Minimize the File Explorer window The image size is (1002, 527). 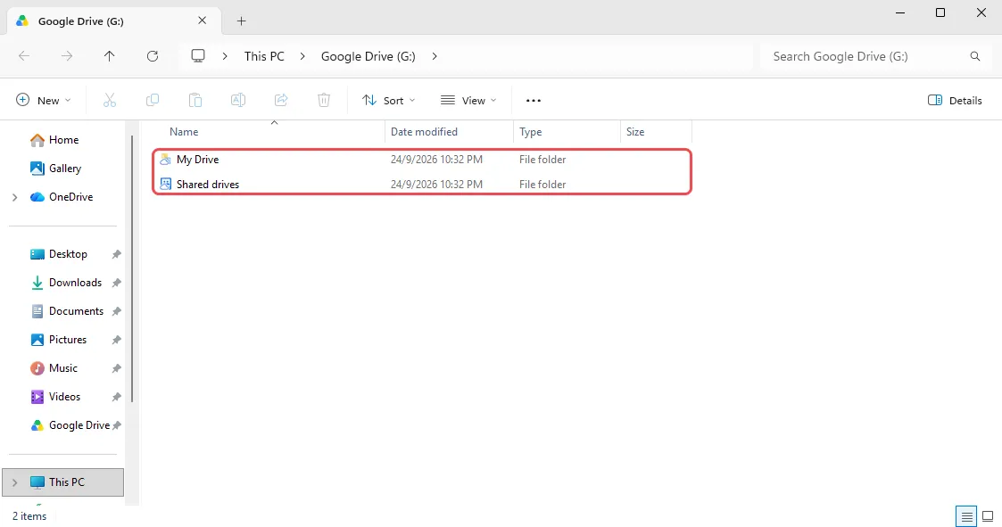pyautogui.click(x=899, y=12)
